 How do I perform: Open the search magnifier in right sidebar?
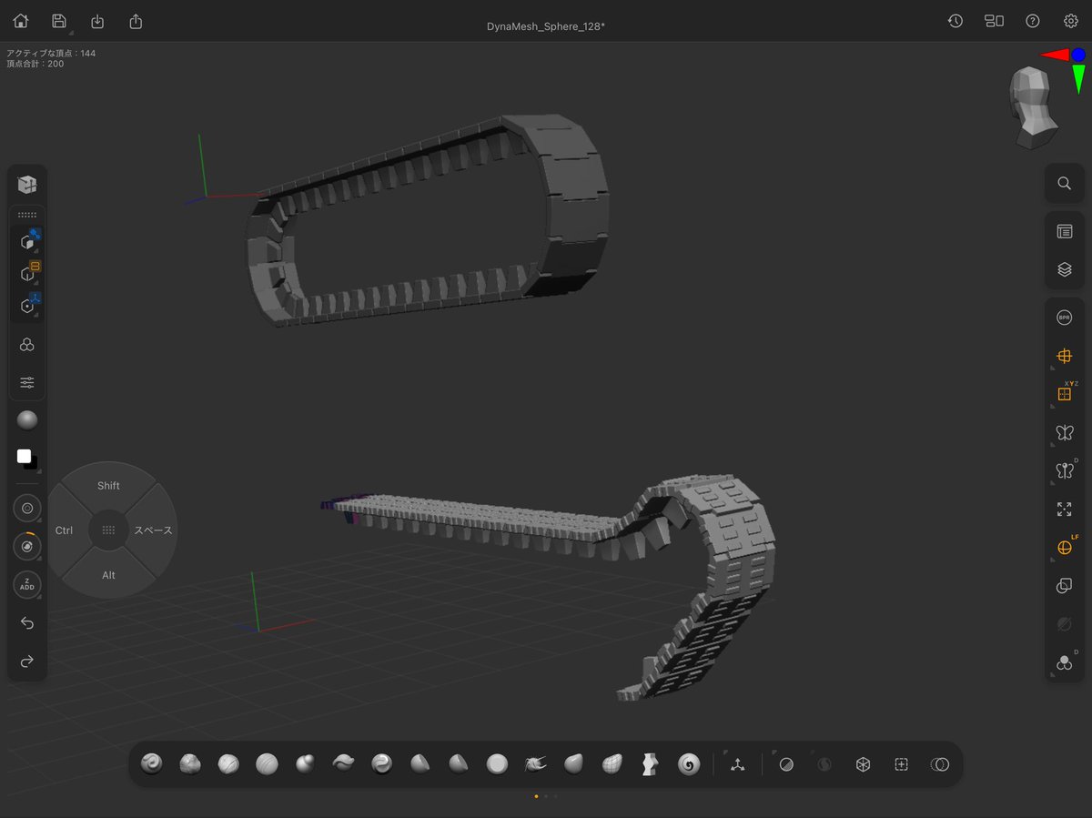point(1064,183)
